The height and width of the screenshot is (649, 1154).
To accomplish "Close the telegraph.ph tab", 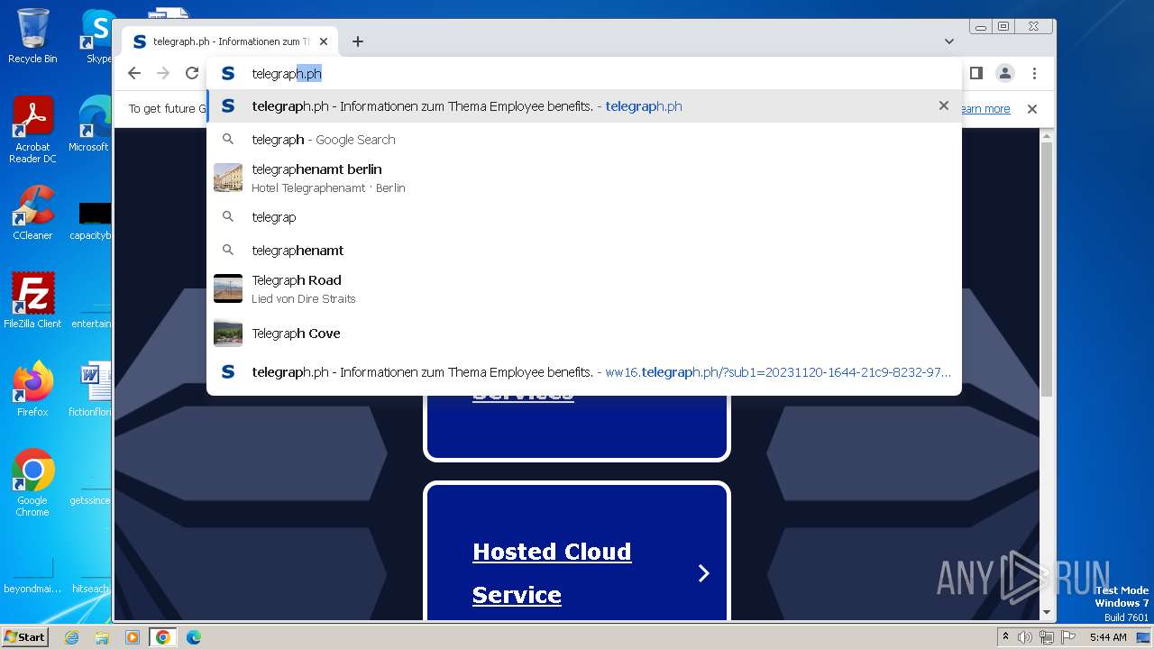I will coord(324,41).
